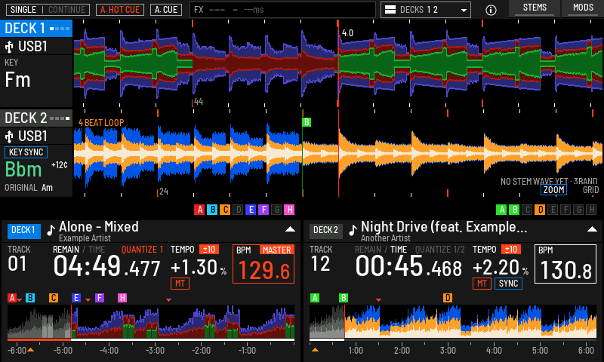Jump to cue H marker above Deck 1 overview
Viewport: 604px width, 362px height.
coord(122,298)
